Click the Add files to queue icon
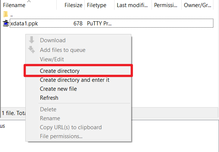 pos(31,50)
